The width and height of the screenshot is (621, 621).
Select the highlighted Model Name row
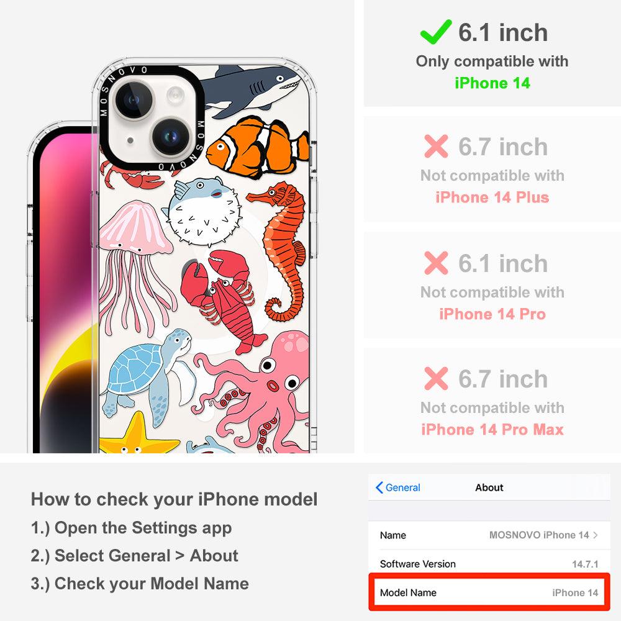(489, 592)
